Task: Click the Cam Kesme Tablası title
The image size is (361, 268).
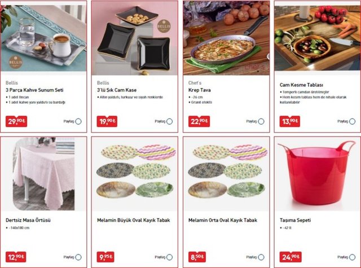Action: pos(301,85)
